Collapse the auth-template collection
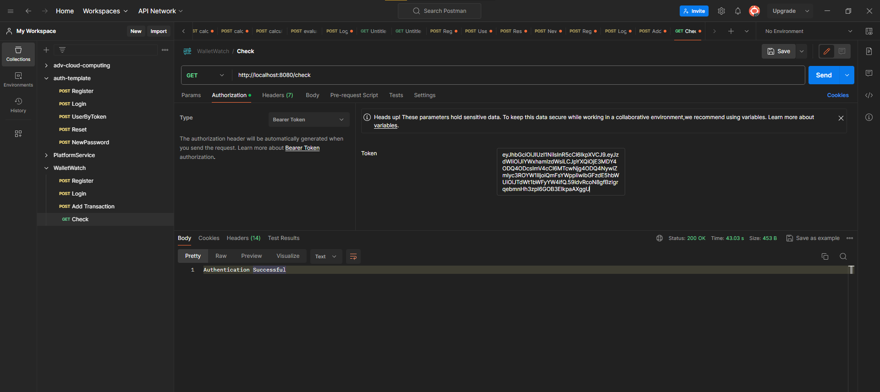Image resolution: width=880 pixels, height=392 pixels. 46,78
